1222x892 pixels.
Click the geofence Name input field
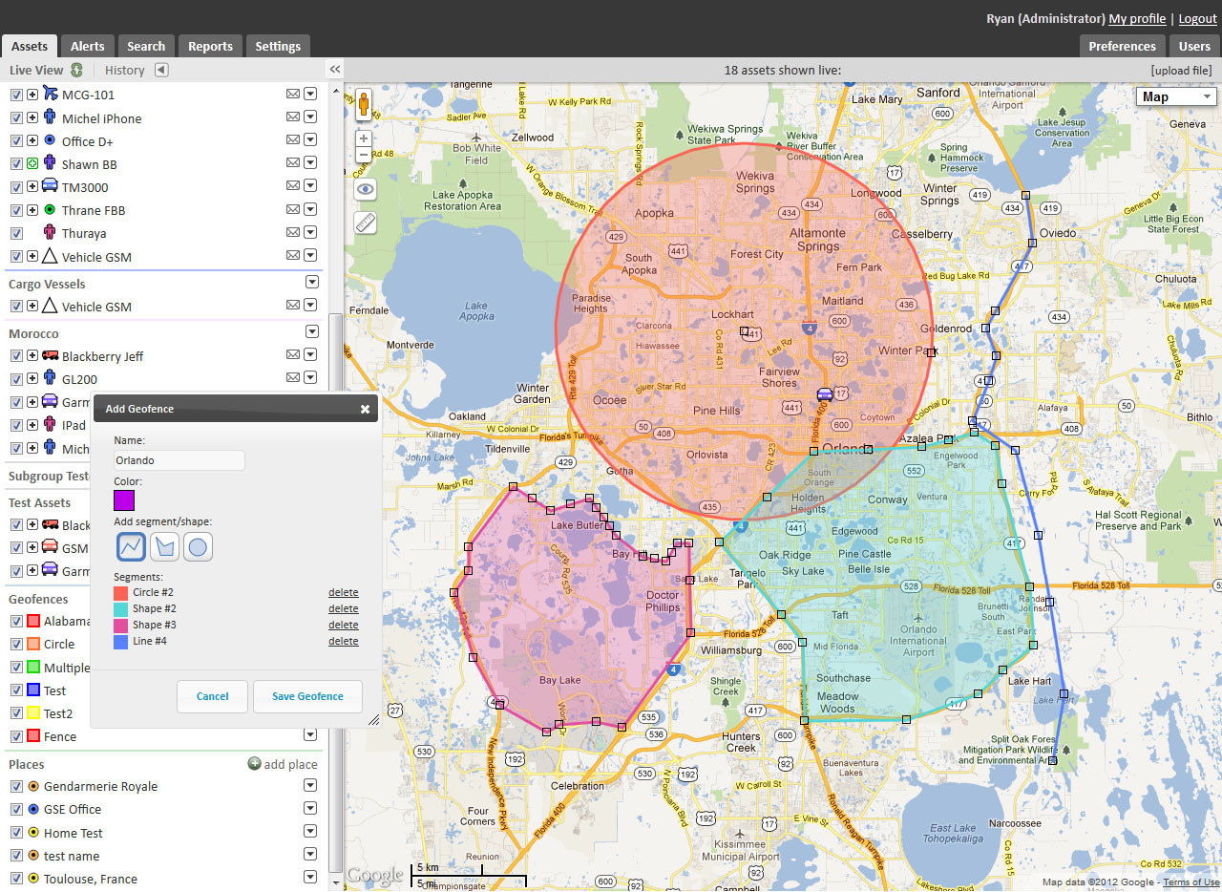tap(178, 459)
